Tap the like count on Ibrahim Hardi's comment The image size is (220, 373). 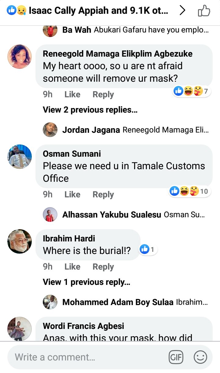(148, 250)
